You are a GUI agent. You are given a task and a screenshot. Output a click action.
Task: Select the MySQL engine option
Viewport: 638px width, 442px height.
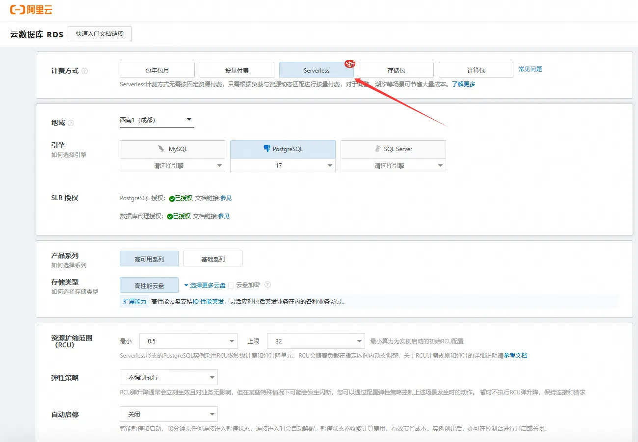[x=172, y=149]
